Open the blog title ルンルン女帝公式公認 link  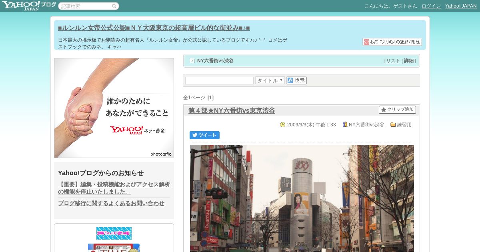click(154, 28)
